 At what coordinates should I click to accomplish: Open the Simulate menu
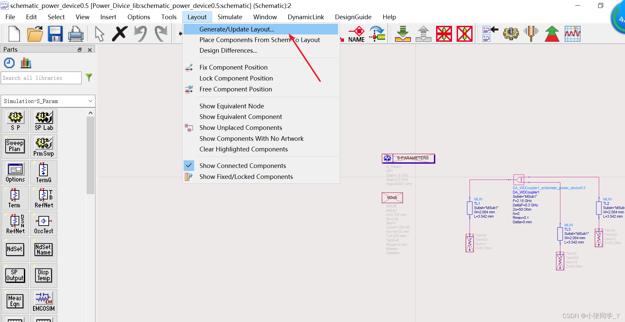(x=230, y=17)
